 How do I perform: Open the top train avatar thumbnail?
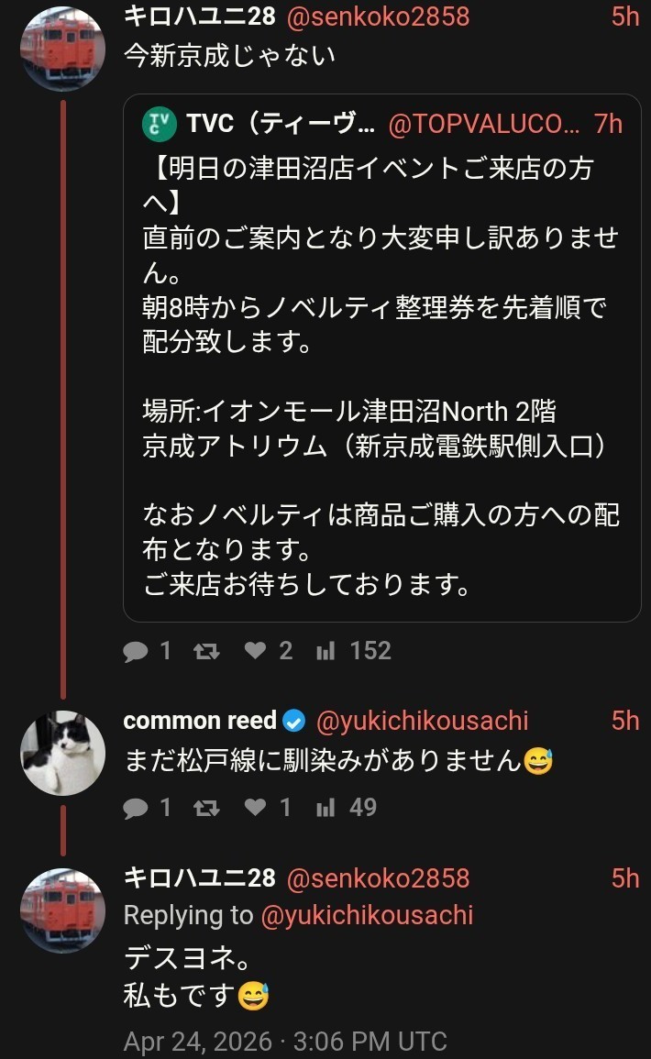pos(62,46)
